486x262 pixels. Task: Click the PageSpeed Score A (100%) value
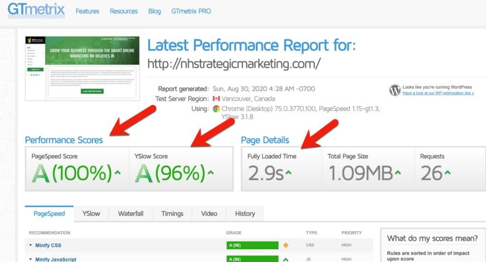(x=72, y=173)
